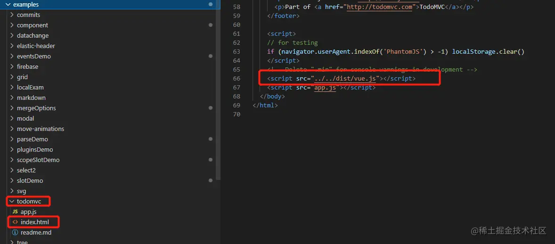Click the closing </html> tag
This screenshot has width=555, height=244.
pyautogui.click(x=265, y=105)
